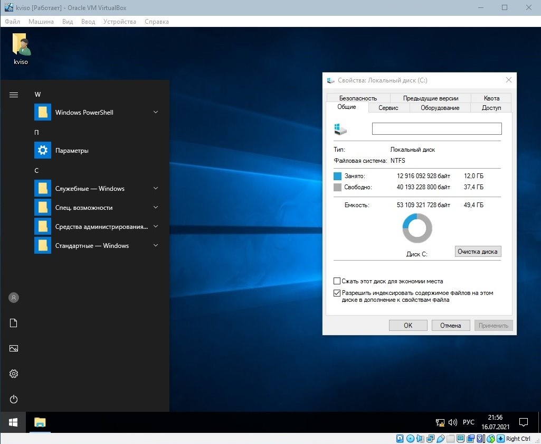541x444 pixels.
Task: Open the Параметры app tile
Action: (x=72, y=151)
